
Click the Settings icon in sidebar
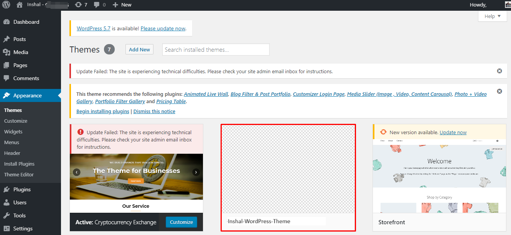pos(7,228)
